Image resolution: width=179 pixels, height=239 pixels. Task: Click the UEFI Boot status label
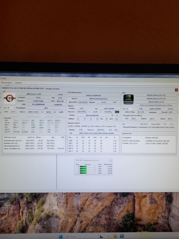point(144,124)
